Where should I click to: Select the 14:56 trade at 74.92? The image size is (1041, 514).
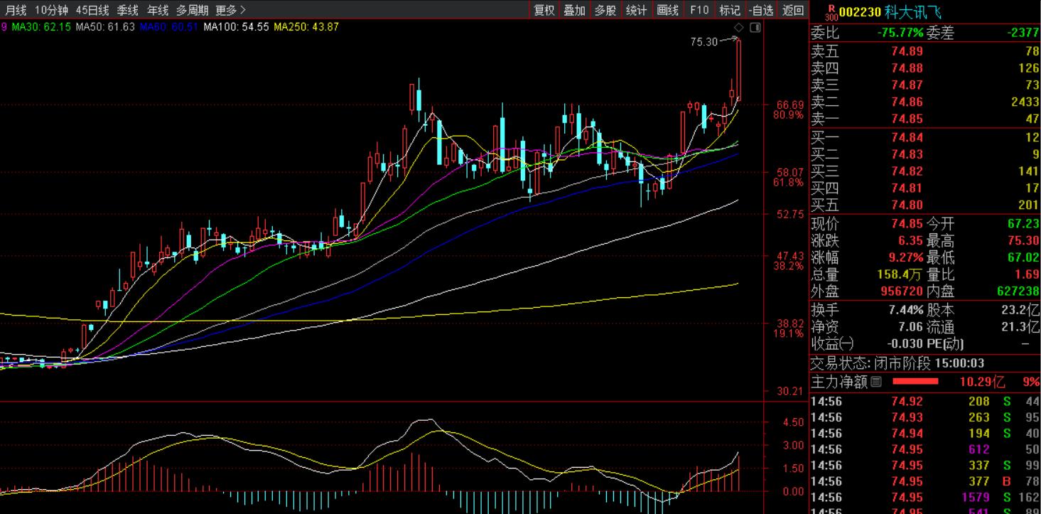(925, 402)
